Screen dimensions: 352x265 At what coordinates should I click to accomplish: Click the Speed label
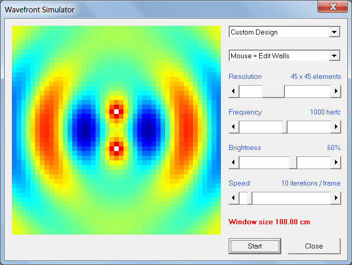(x=239, y=183)
